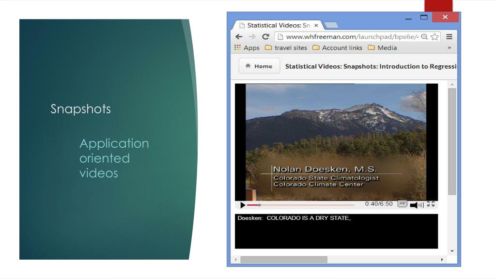Play the video
Image resolution: width=496 pixels, height=279 pixels.
243,205
